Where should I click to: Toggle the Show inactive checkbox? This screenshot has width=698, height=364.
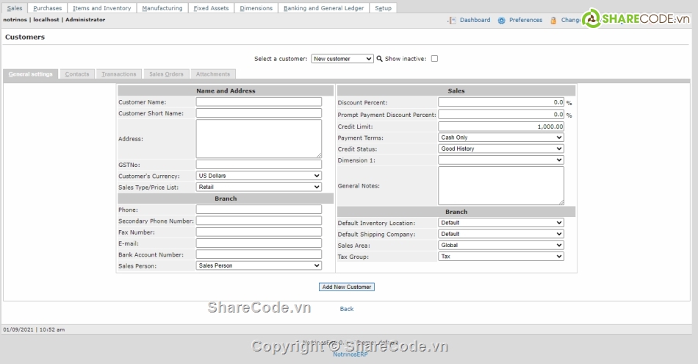pos(434,59)
